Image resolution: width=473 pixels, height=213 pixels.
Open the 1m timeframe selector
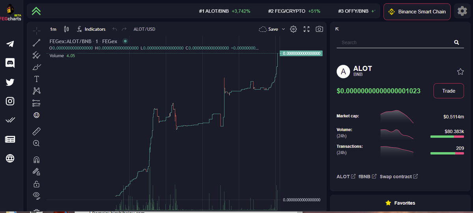[x=53, y=29]
